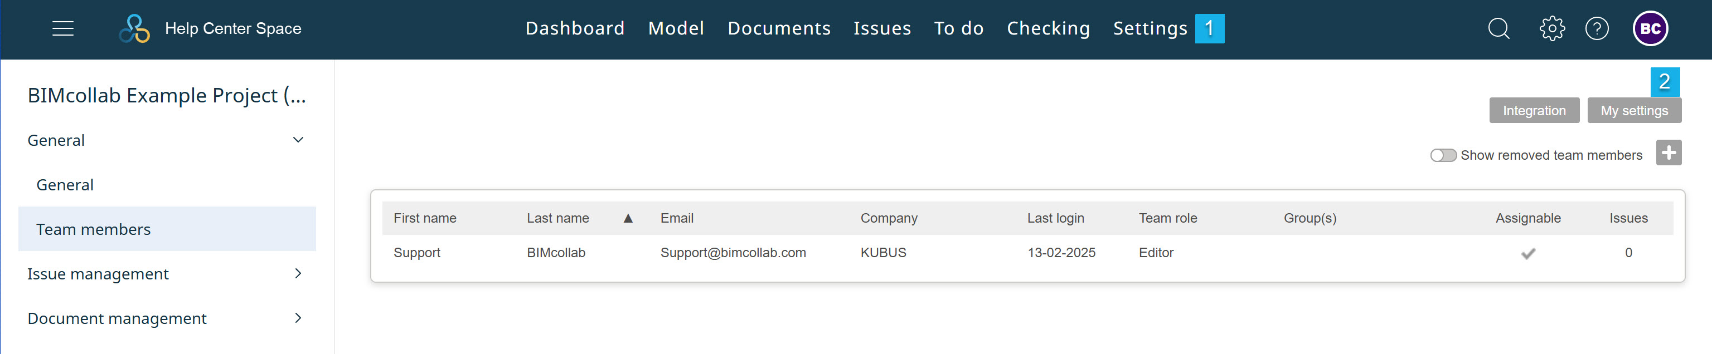1712x354 pixels.
Task: Open the hamburger navigation menu
Action: [63, 28]
